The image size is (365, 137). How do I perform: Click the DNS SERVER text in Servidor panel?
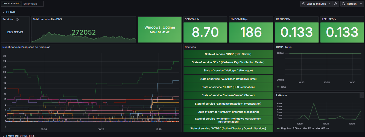click(x=15, y=32)
